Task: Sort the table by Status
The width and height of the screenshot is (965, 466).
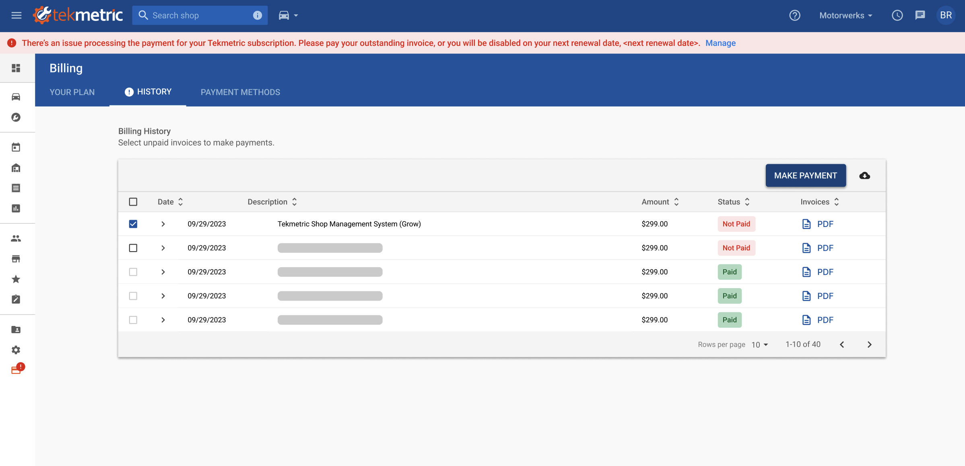Action: [x=734, y=202]
